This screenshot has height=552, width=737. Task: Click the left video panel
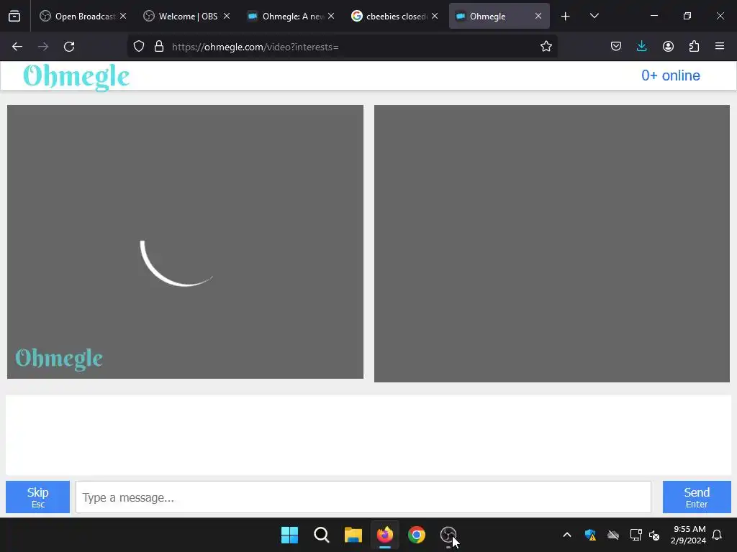point(185,241)
